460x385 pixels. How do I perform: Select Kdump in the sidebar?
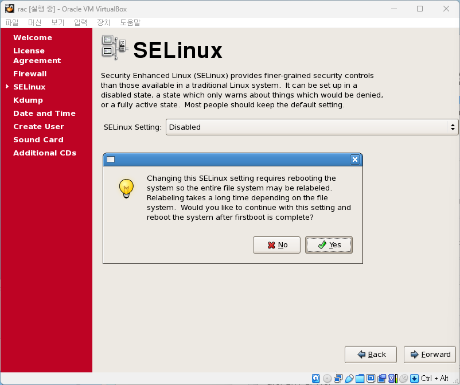28,100
